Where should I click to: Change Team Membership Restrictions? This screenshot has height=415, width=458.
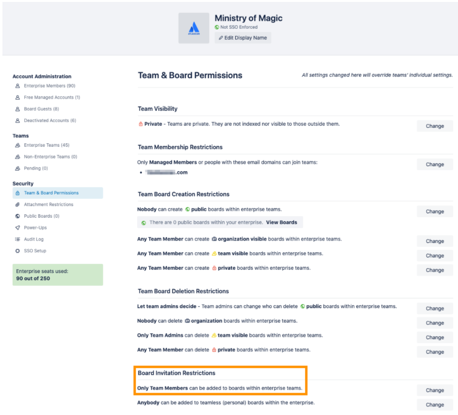pyautogui.click(x=434, y=164)
